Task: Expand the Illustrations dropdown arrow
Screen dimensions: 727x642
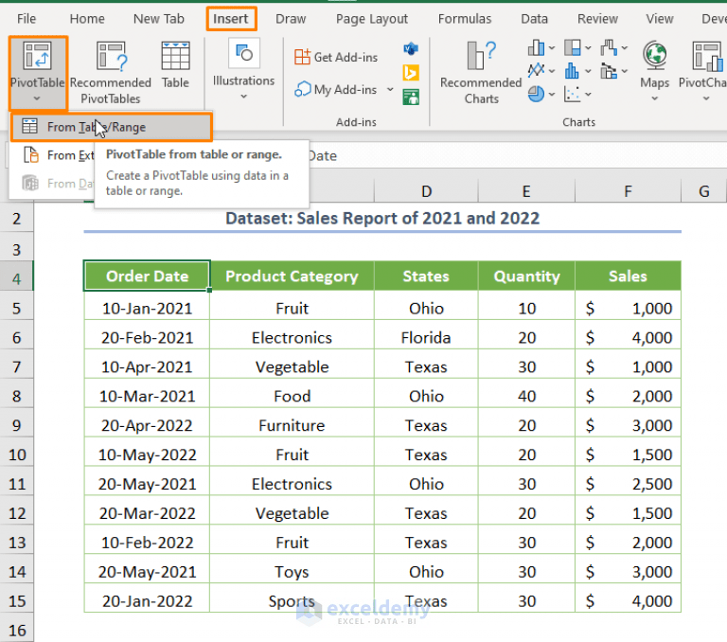Action: pyautogui.click(x=244, y=97)
